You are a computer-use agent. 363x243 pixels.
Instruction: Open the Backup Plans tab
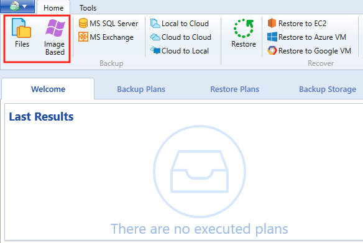tap(141, 89)
